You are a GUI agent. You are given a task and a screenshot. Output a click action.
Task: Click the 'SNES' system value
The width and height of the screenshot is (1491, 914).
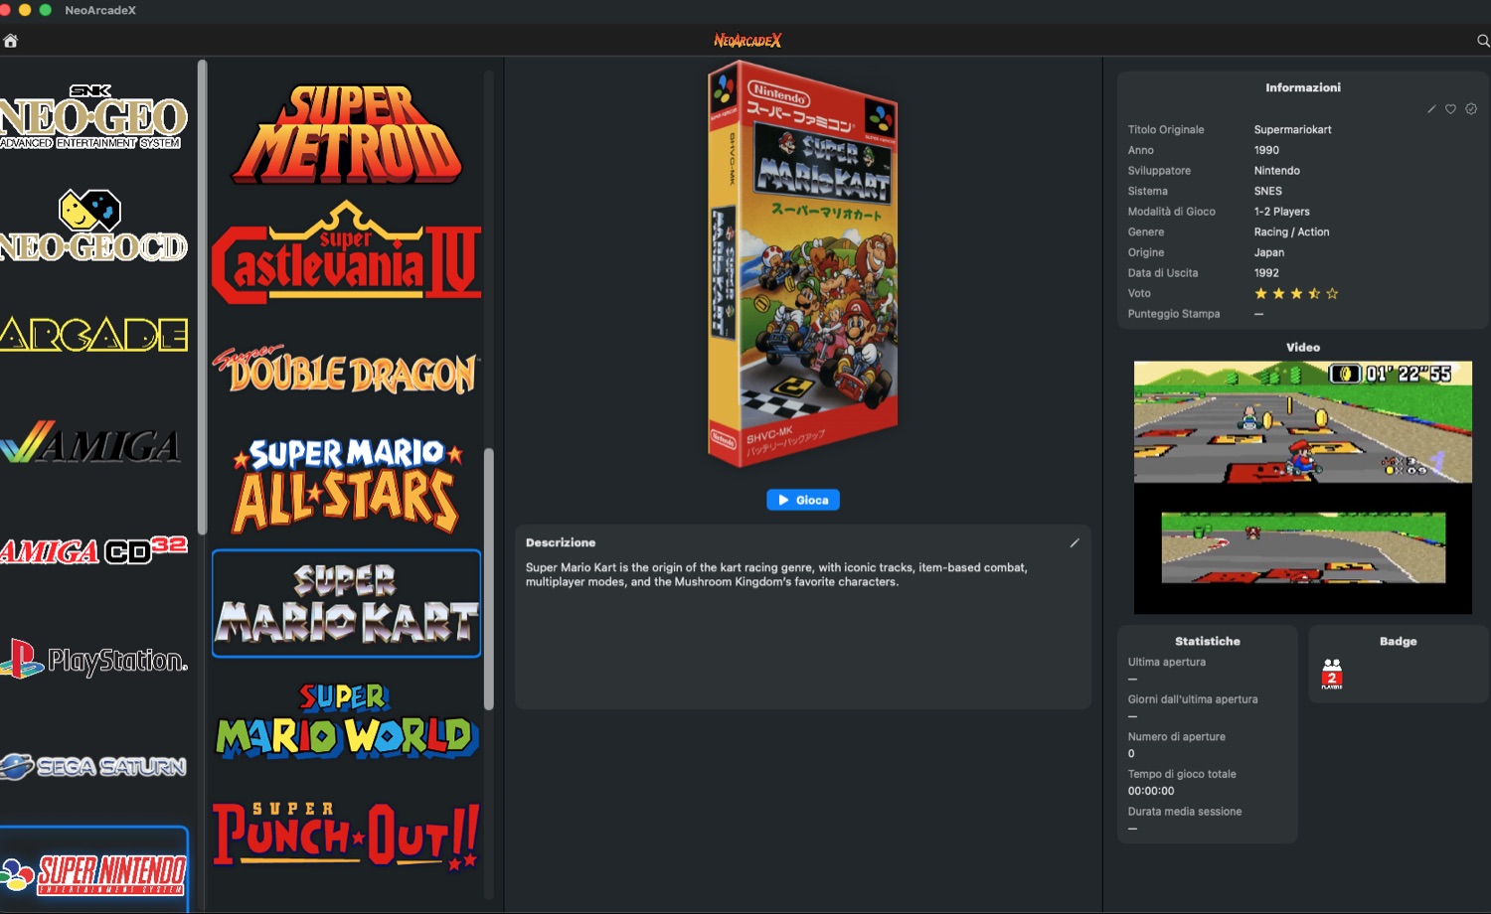point(1267,191)
